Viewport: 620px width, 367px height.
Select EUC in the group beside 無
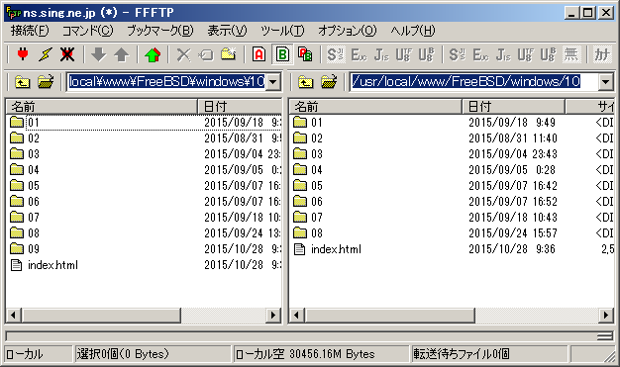pos(480,54)
